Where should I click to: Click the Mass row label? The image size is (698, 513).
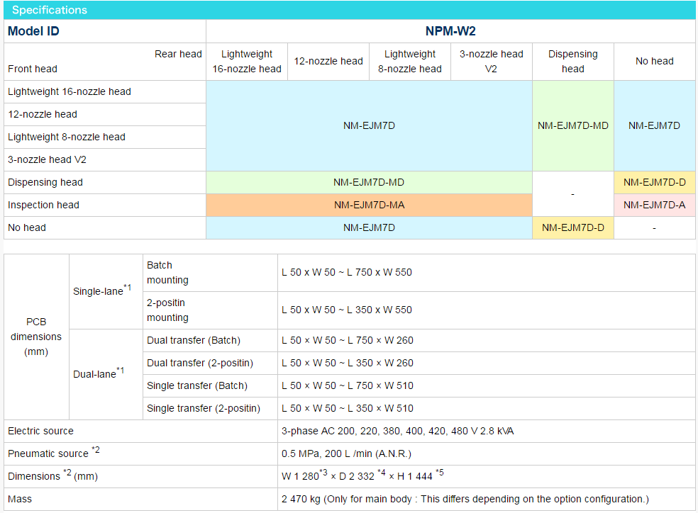click(x=20, y=500)
